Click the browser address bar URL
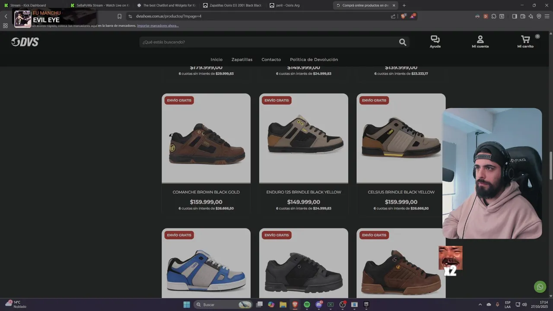The image size is (553, 311). click(x=168, y=16)
